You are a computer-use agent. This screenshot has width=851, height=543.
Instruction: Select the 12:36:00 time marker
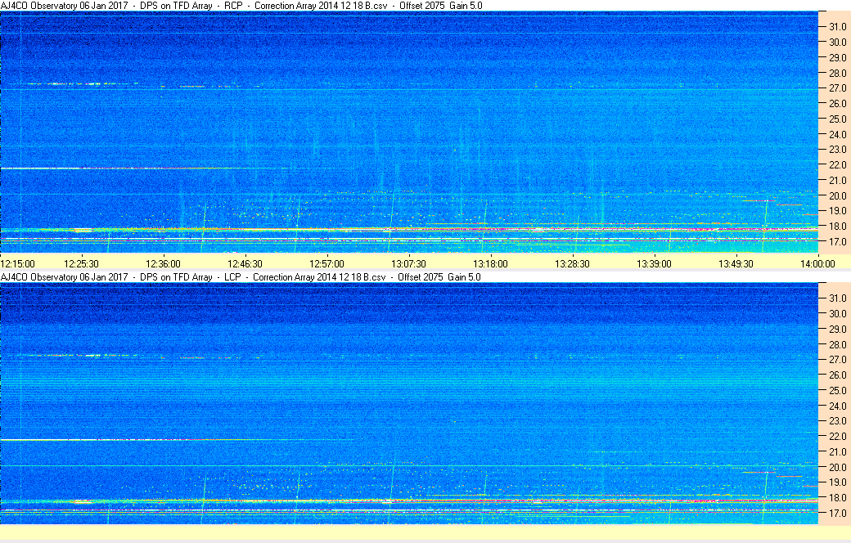(x=163, y=263)
